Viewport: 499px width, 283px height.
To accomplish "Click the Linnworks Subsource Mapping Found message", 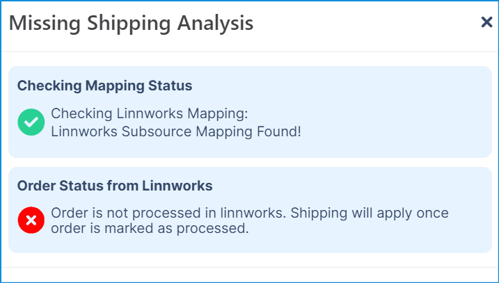I will pyautogui.click(x=176, y=131).
